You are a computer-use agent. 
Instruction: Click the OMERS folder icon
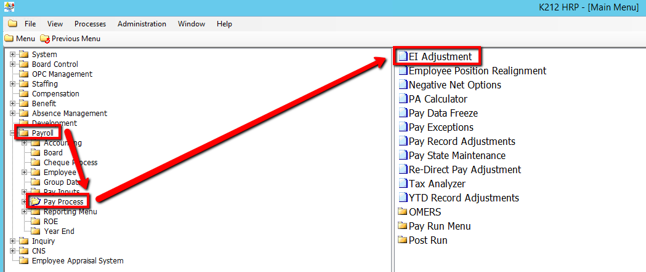tap(403, 212)
